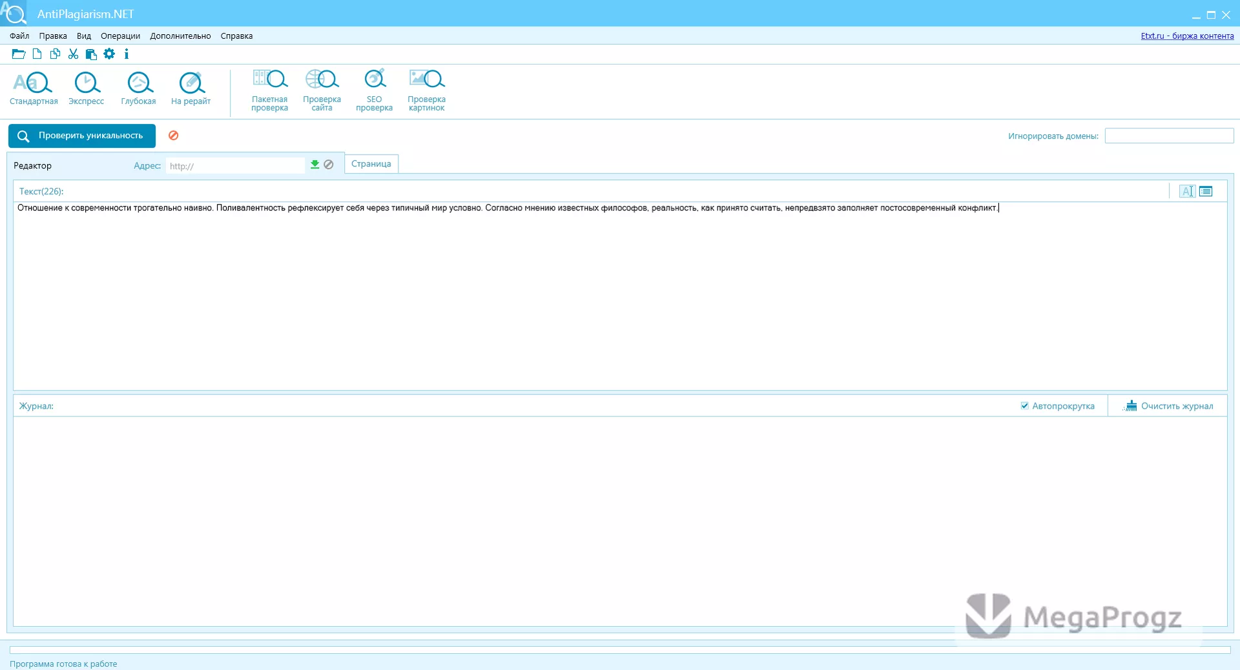
Task: Click the Игнорировать домены input field
Action: (x=1169, y=136)
